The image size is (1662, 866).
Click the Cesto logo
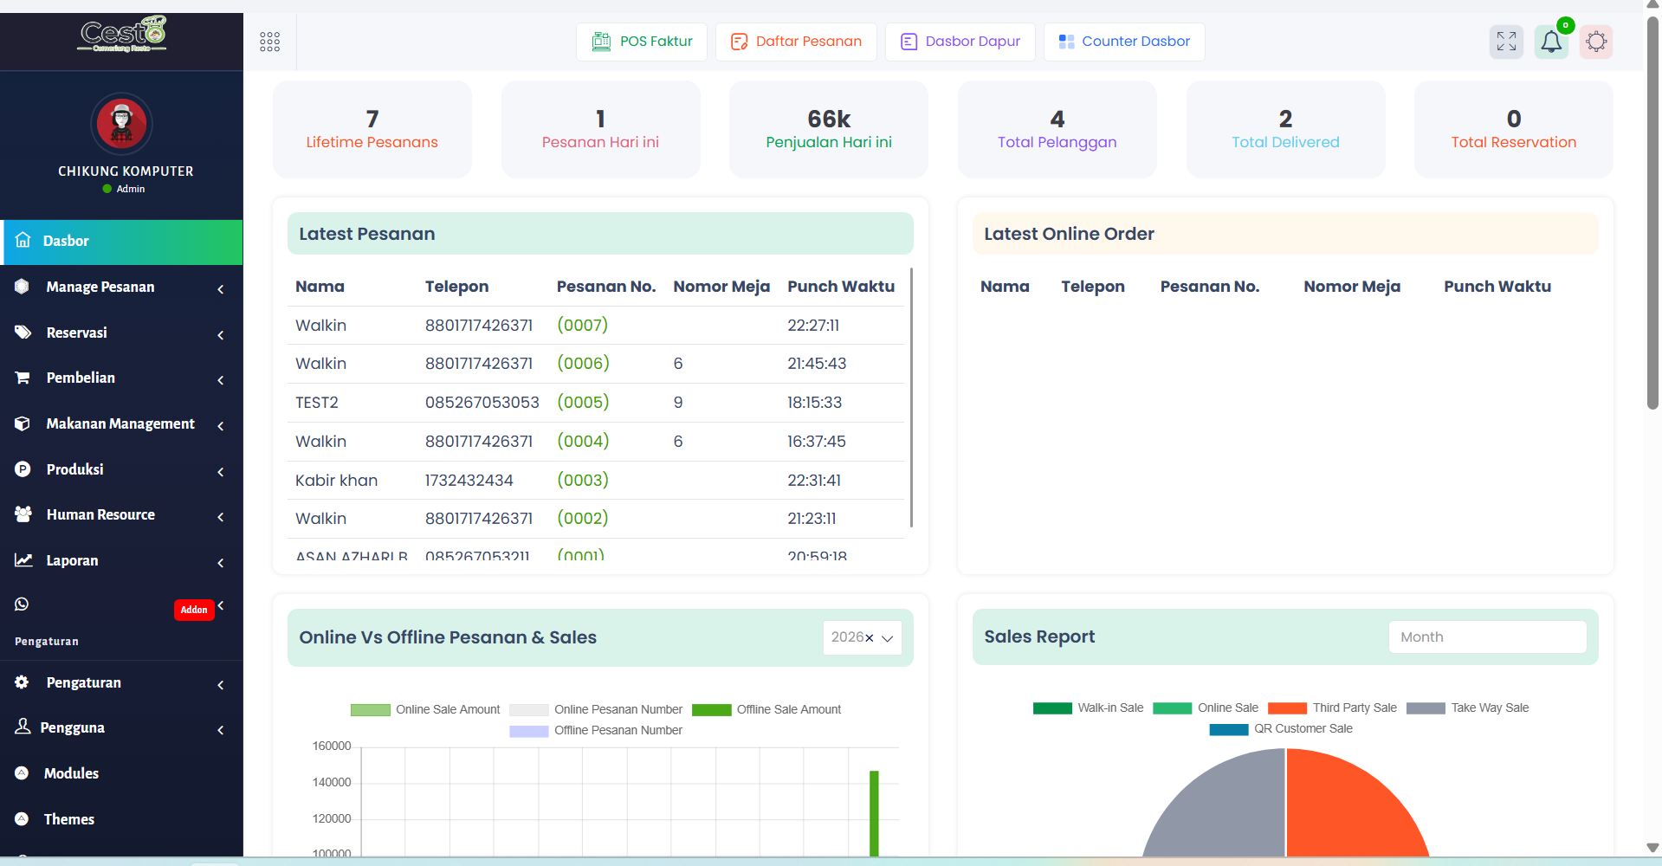(122, 35)
